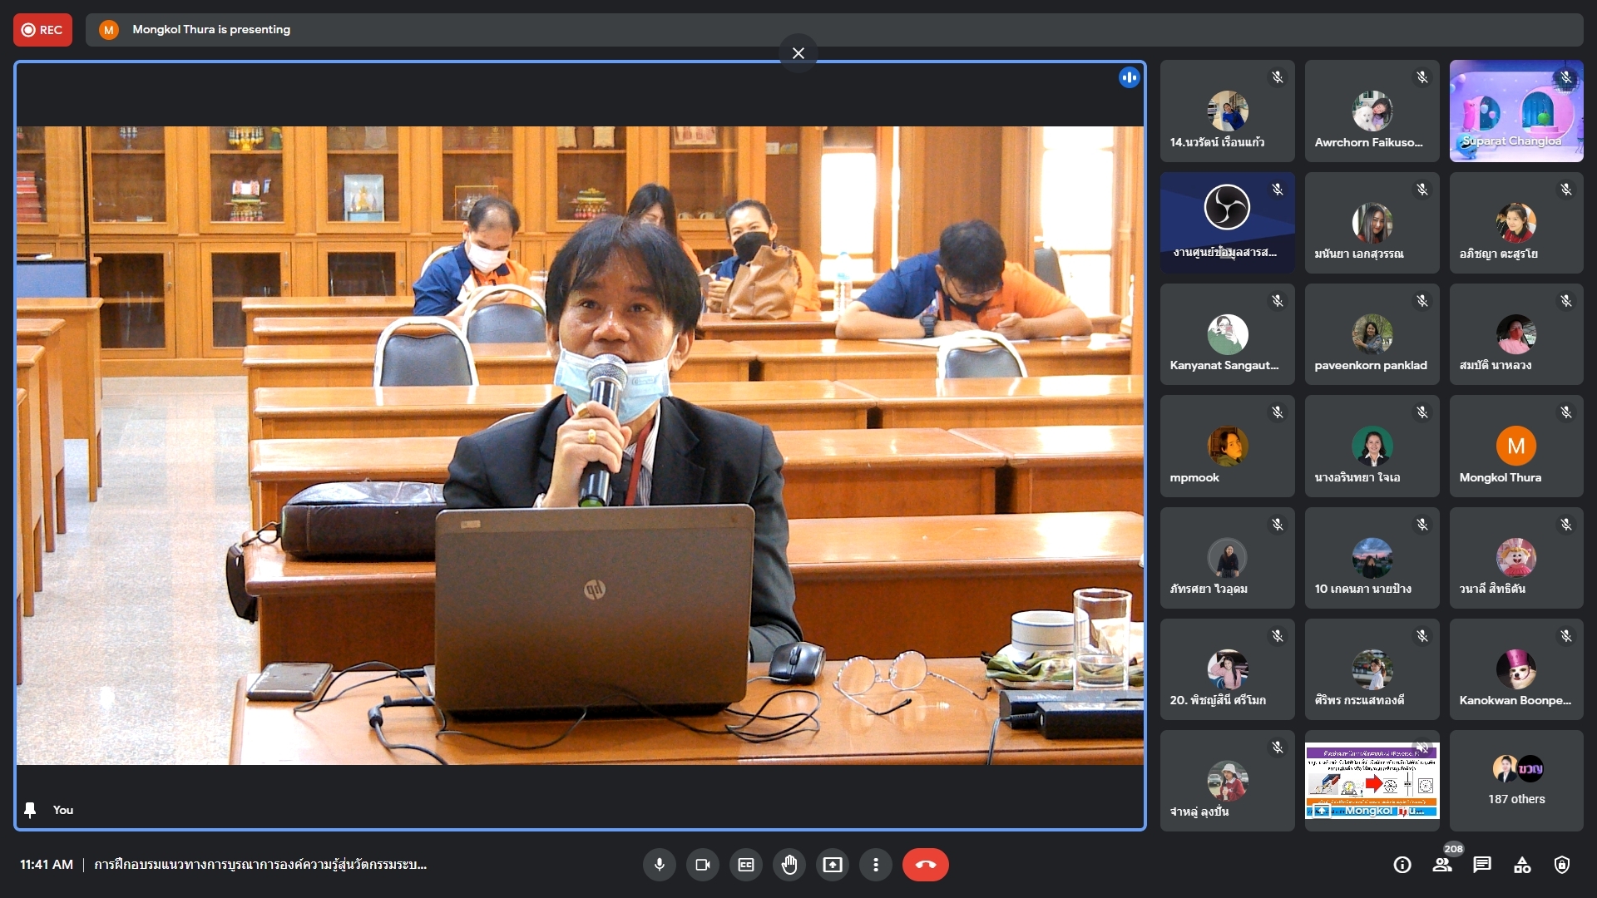
Task: Unpin the presentation via pin icon
Action: 31,810
